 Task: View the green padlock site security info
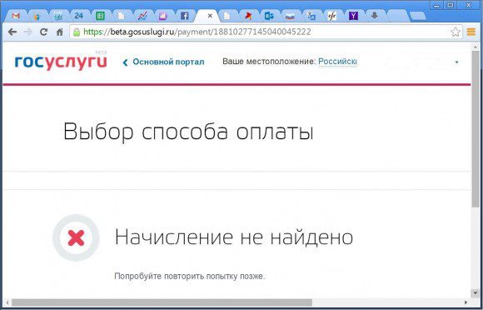[77, 32]
